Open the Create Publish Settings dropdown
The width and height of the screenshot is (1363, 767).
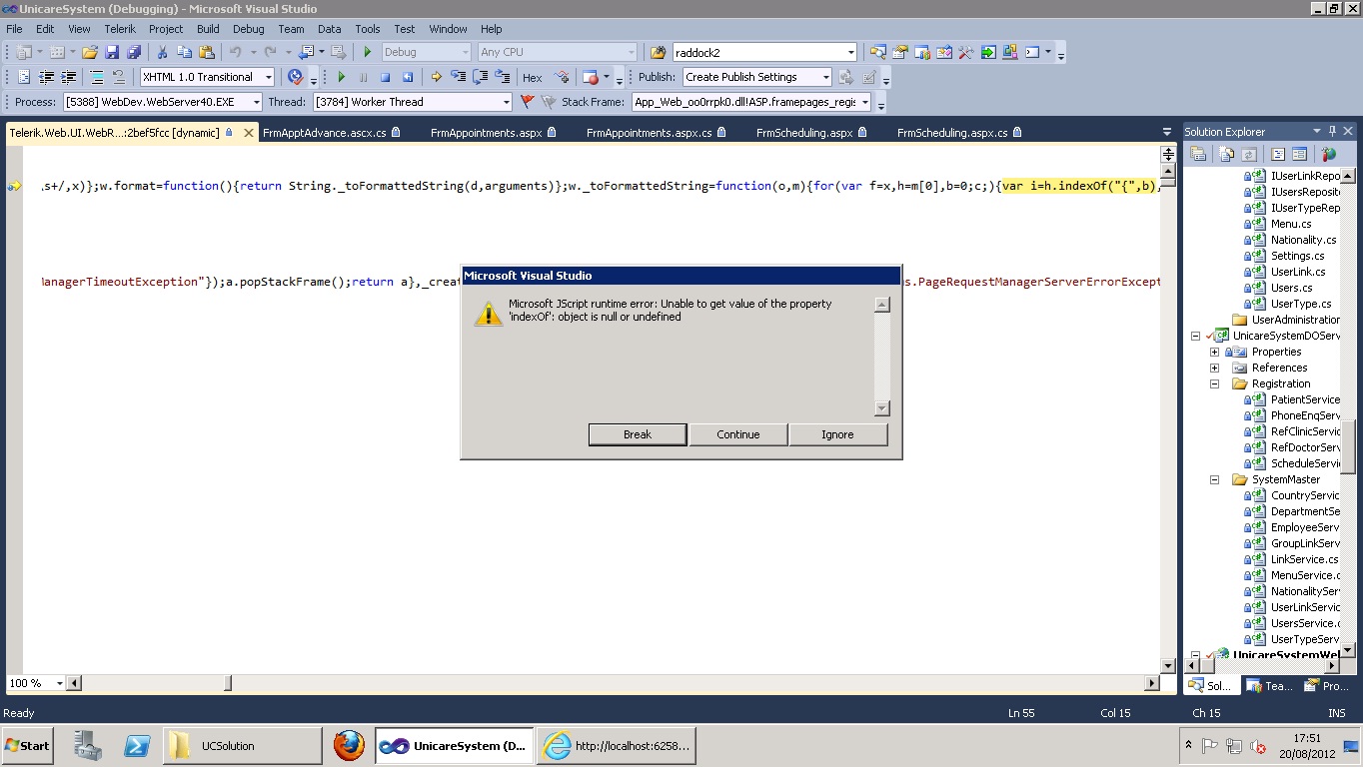pos(825,77)
